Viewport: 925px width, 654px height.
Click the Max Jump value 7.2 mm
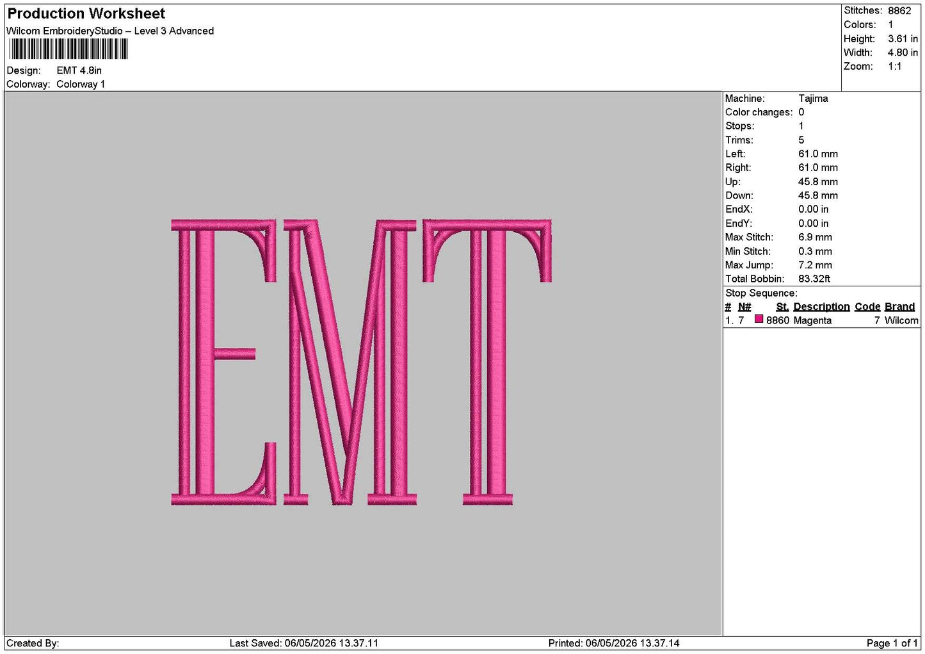coord(815,265)
